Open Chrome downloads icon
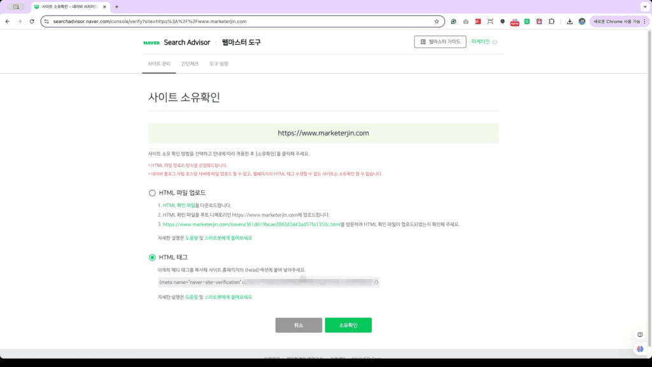Screen dimensions: 652x367 coord(570,21)
